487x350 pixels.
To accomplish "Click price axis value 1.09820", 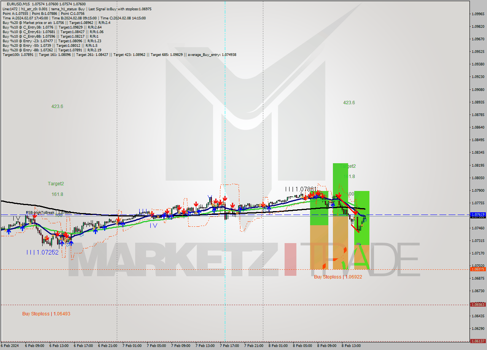I will click(478, 26).
